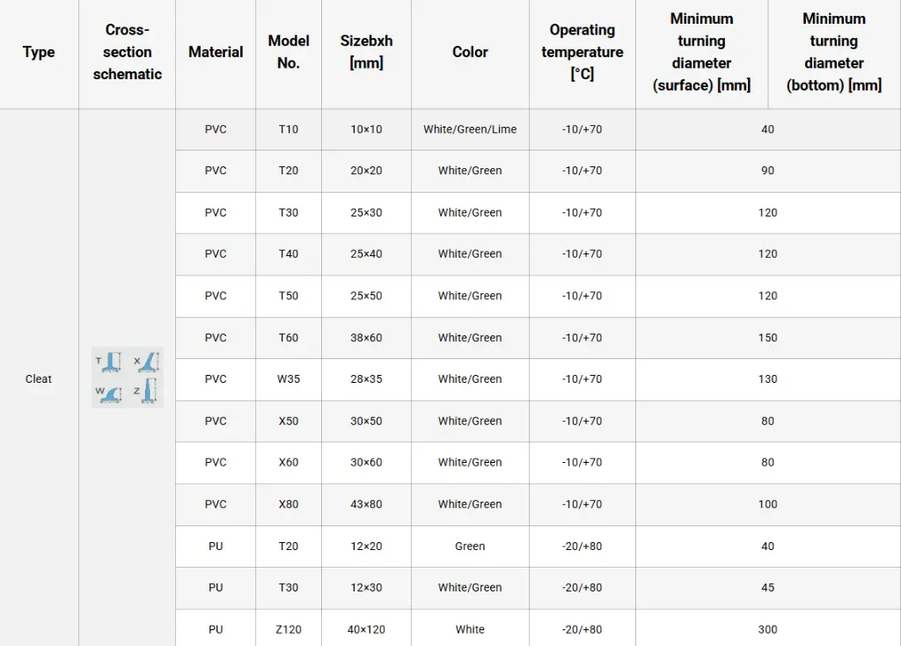Select the 38×60 size cell
This screenshot has height=646, width=901.
(x=366, y=338)
